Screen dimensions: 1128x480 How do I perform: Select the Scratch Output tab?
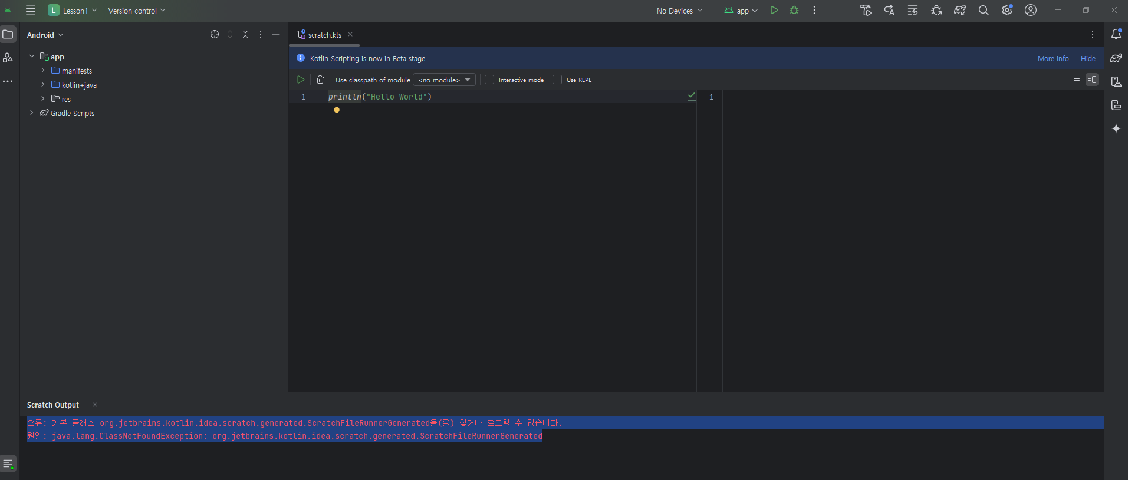(53, 405)
